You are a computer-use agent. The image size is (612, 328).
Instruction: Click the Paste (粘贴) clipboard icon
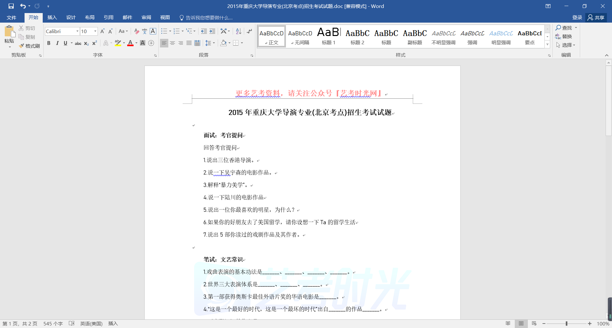9,34
